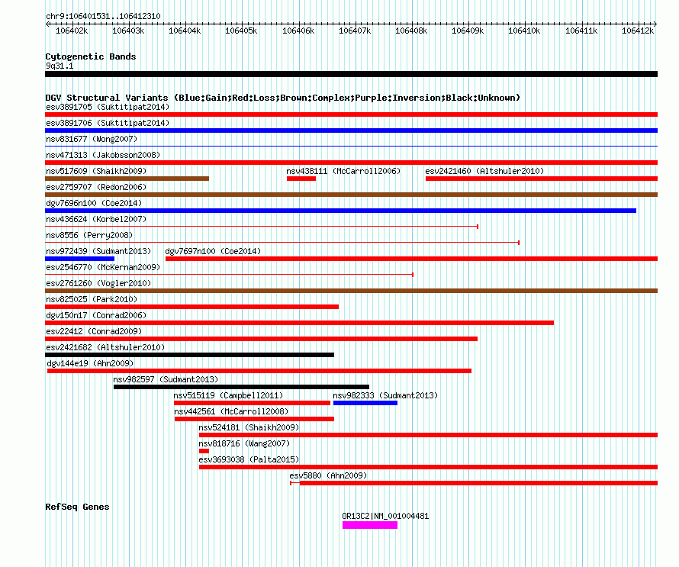The image size is (679, 567).
Task: Click the black bar of esv2421682
Action: [190, 355]
